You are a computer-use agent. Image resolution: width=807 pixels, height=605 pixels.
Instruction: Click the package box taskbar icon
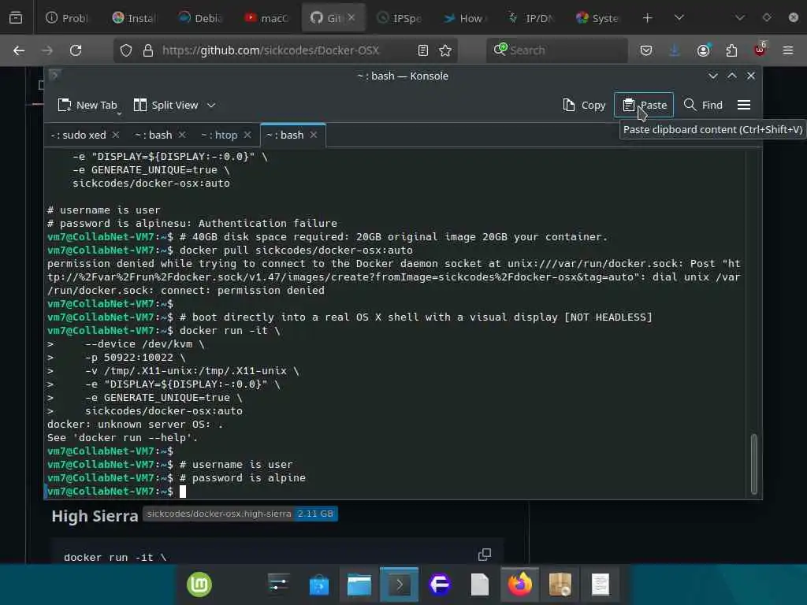[560, 585]
